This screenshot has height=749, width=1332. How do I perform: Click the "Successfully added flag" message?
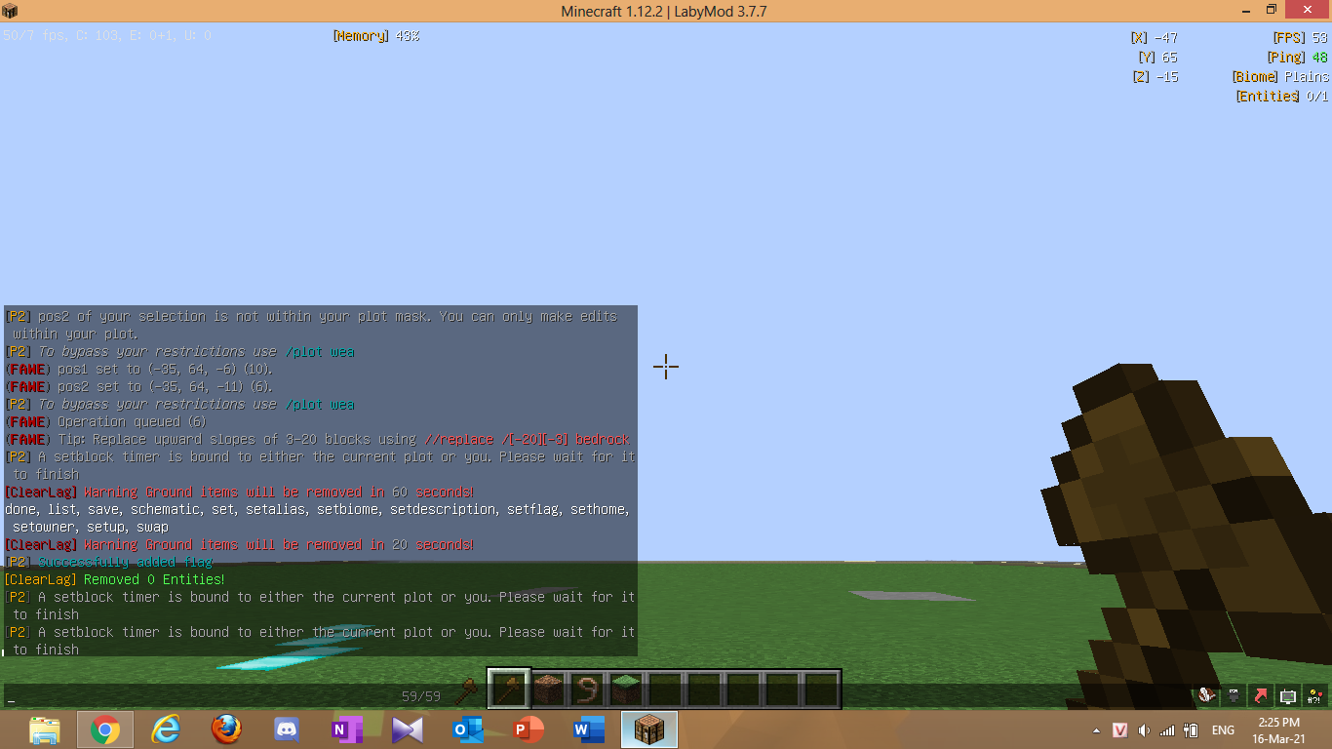125,563
